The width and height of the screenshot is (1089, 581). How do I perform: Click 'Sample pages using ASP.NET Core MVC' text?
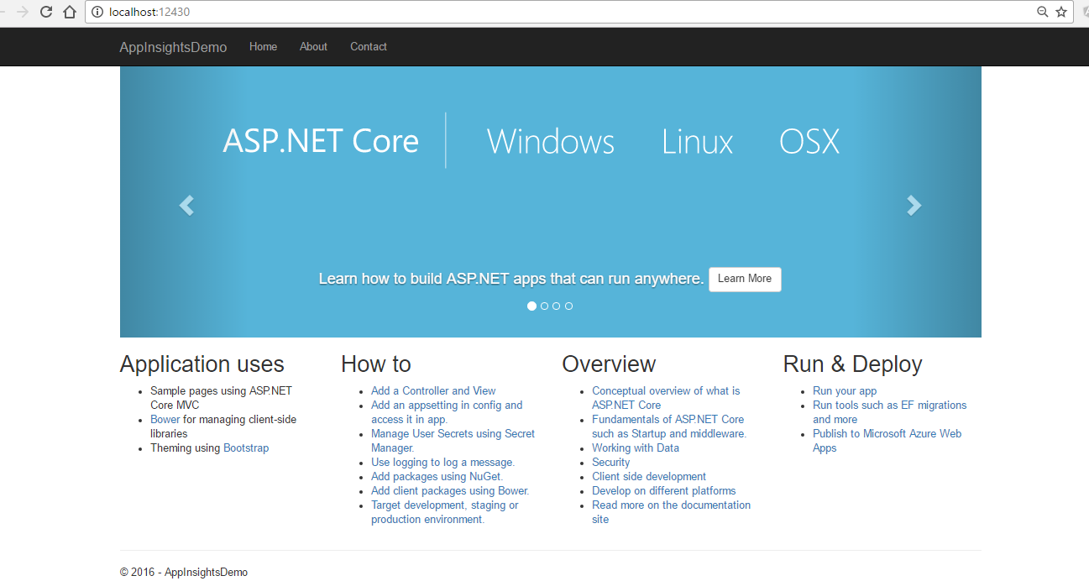coord(221,398)
